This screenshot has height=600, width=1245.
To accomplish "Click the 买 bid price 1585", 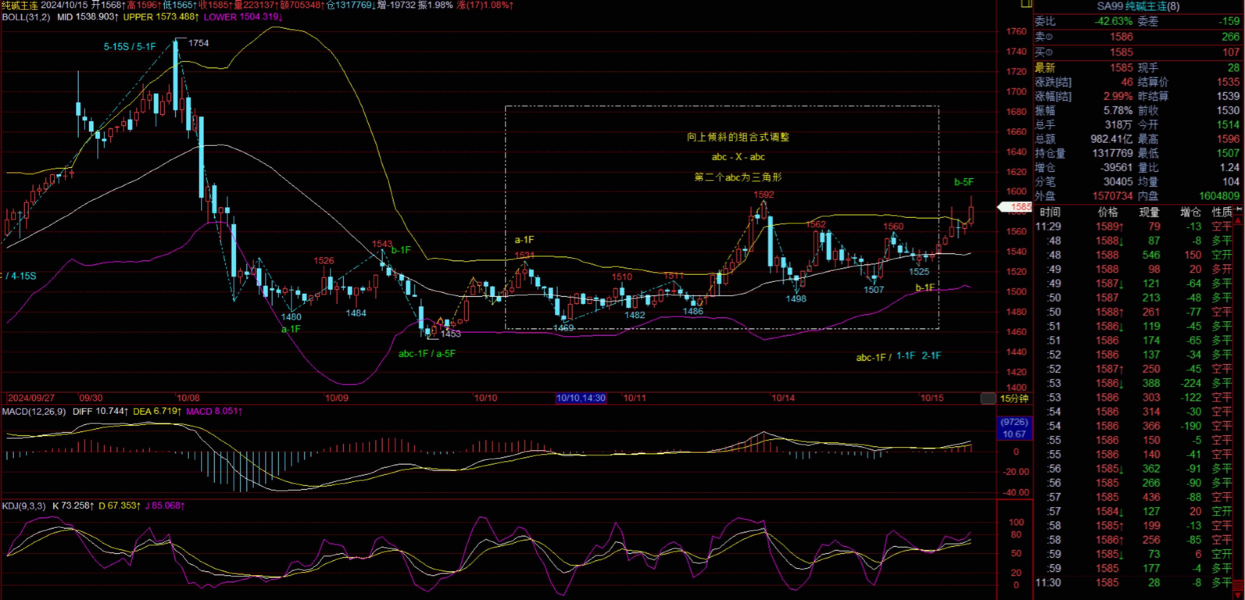I will 1121,52.
